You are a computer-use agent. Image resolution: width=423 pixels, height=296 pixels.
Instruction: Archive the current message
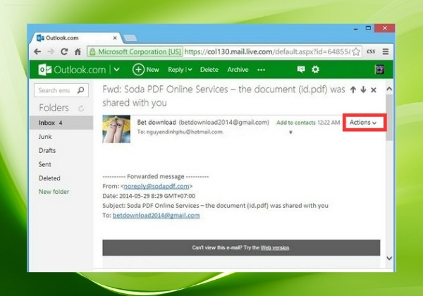238,70
